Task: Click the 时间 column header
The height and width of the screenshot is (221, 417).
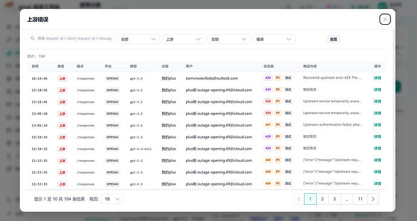Action: click(35, 66)
